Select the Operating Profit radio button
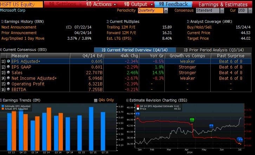The height and width of the screenshot is (155, 255). coord(8,84)
